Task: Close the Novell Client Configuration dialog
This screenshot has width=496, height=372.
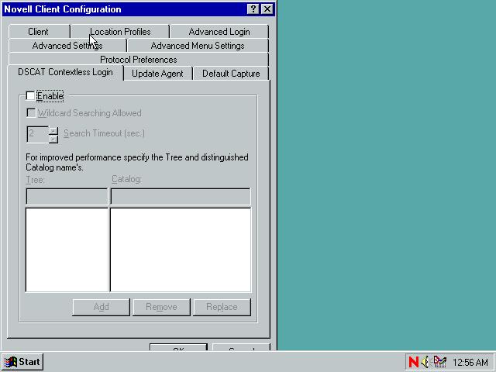Action: pyautogui.click(x=267, y=9)
